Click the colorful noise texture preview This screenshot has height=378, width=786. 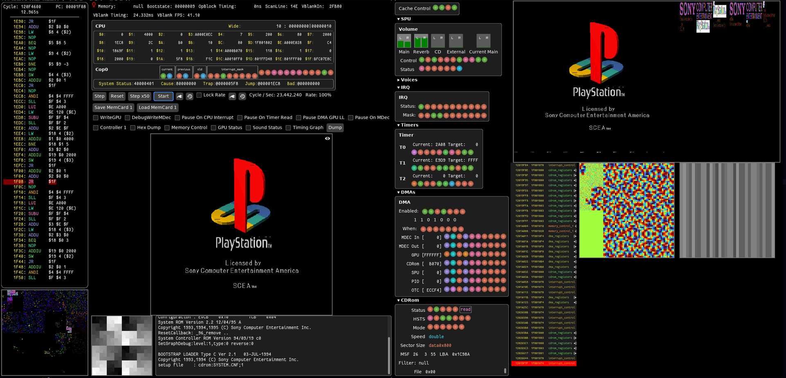click(x=627, y=210)
